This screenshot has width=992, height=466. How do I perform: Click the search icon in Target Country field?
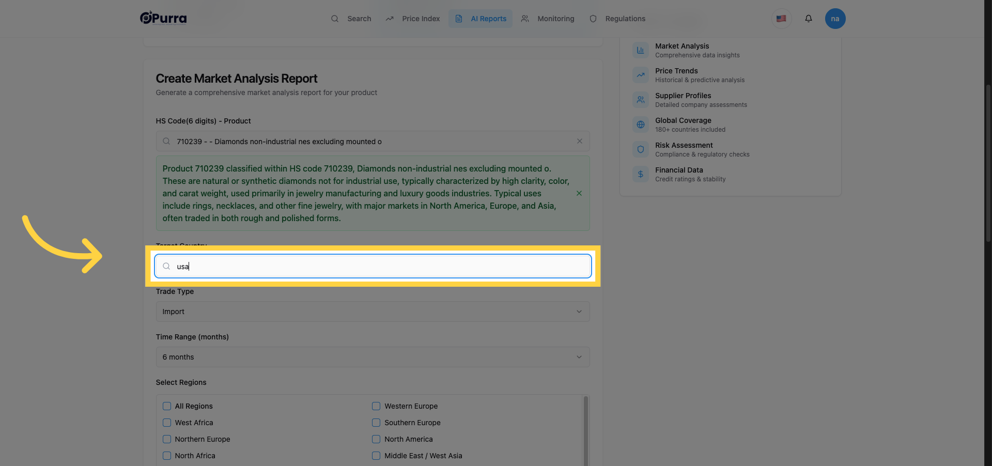[x=166, y=266]
